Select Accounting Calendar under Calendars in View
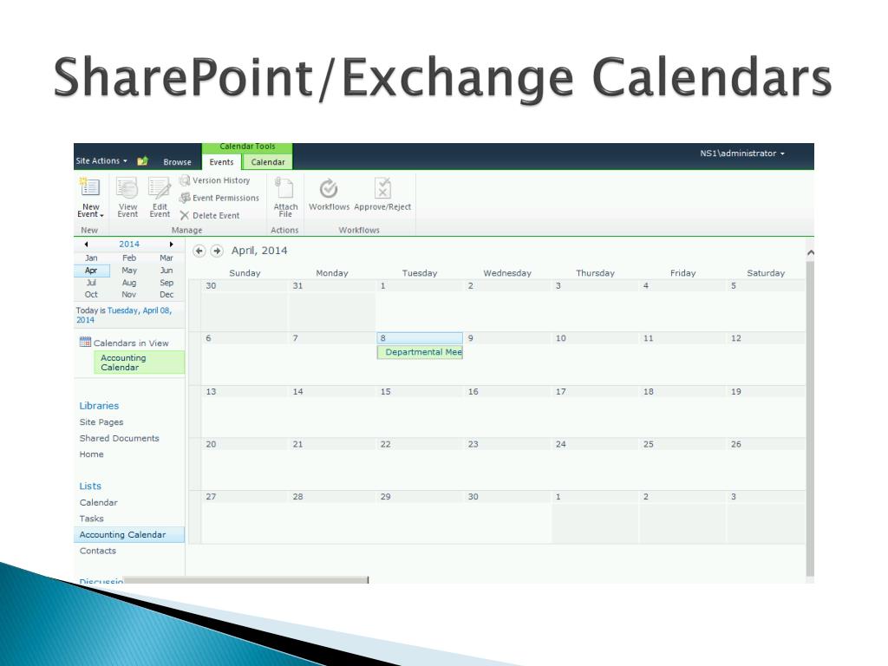The height and width of the screenshot is (666, 888). (x=140, y=362)
